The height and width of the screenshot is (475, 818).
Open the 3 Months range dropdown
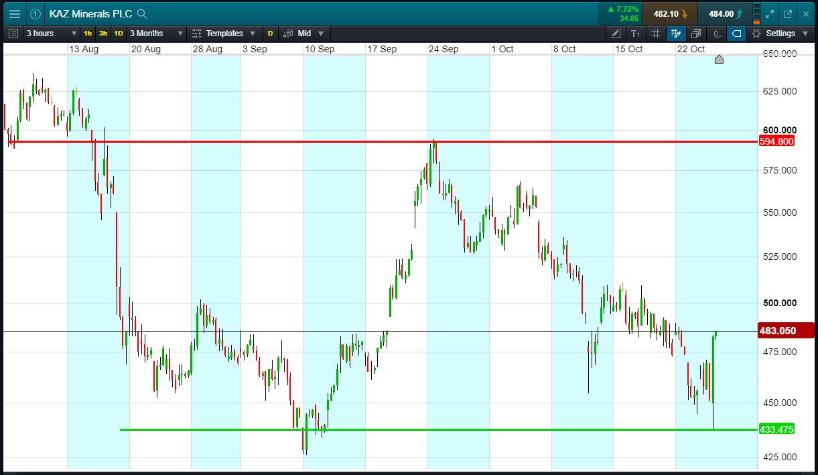[x=155, y=33]
